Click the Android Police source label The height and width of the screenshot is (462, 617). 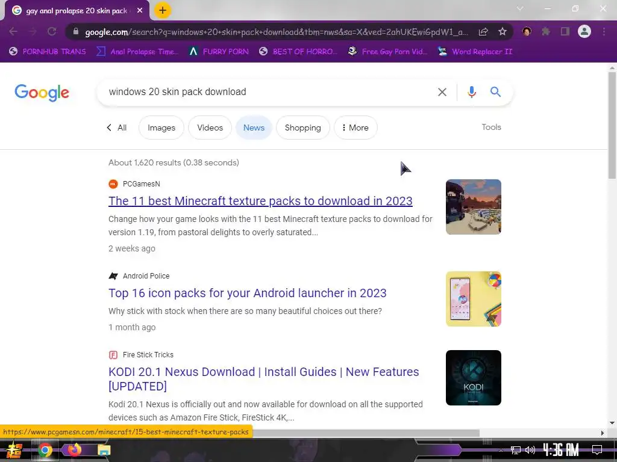click(146, 276)
